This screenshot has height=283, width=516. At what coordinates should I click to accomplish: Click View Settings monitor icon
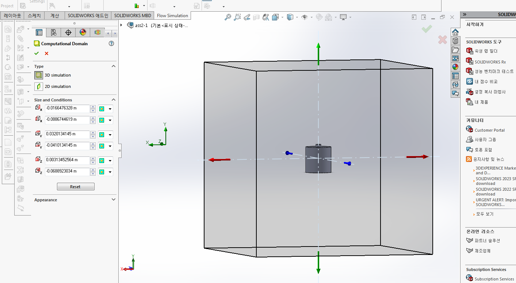[x=343, y=17]
